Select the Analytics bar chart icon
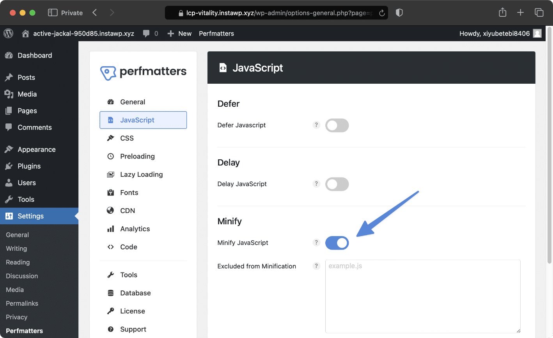The image size is (553, 338). (111, 229)
